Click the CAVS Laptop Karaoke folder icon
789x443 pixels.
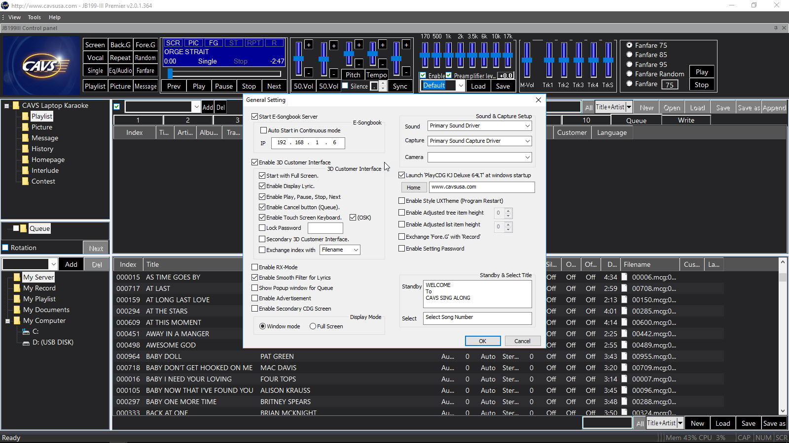(x=16, y=105)
